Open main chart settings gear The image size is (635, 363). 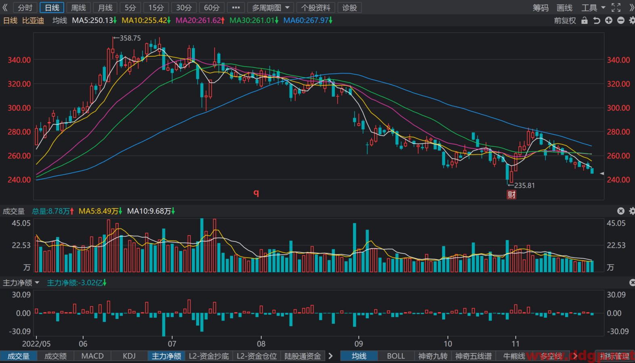point(632,20)
